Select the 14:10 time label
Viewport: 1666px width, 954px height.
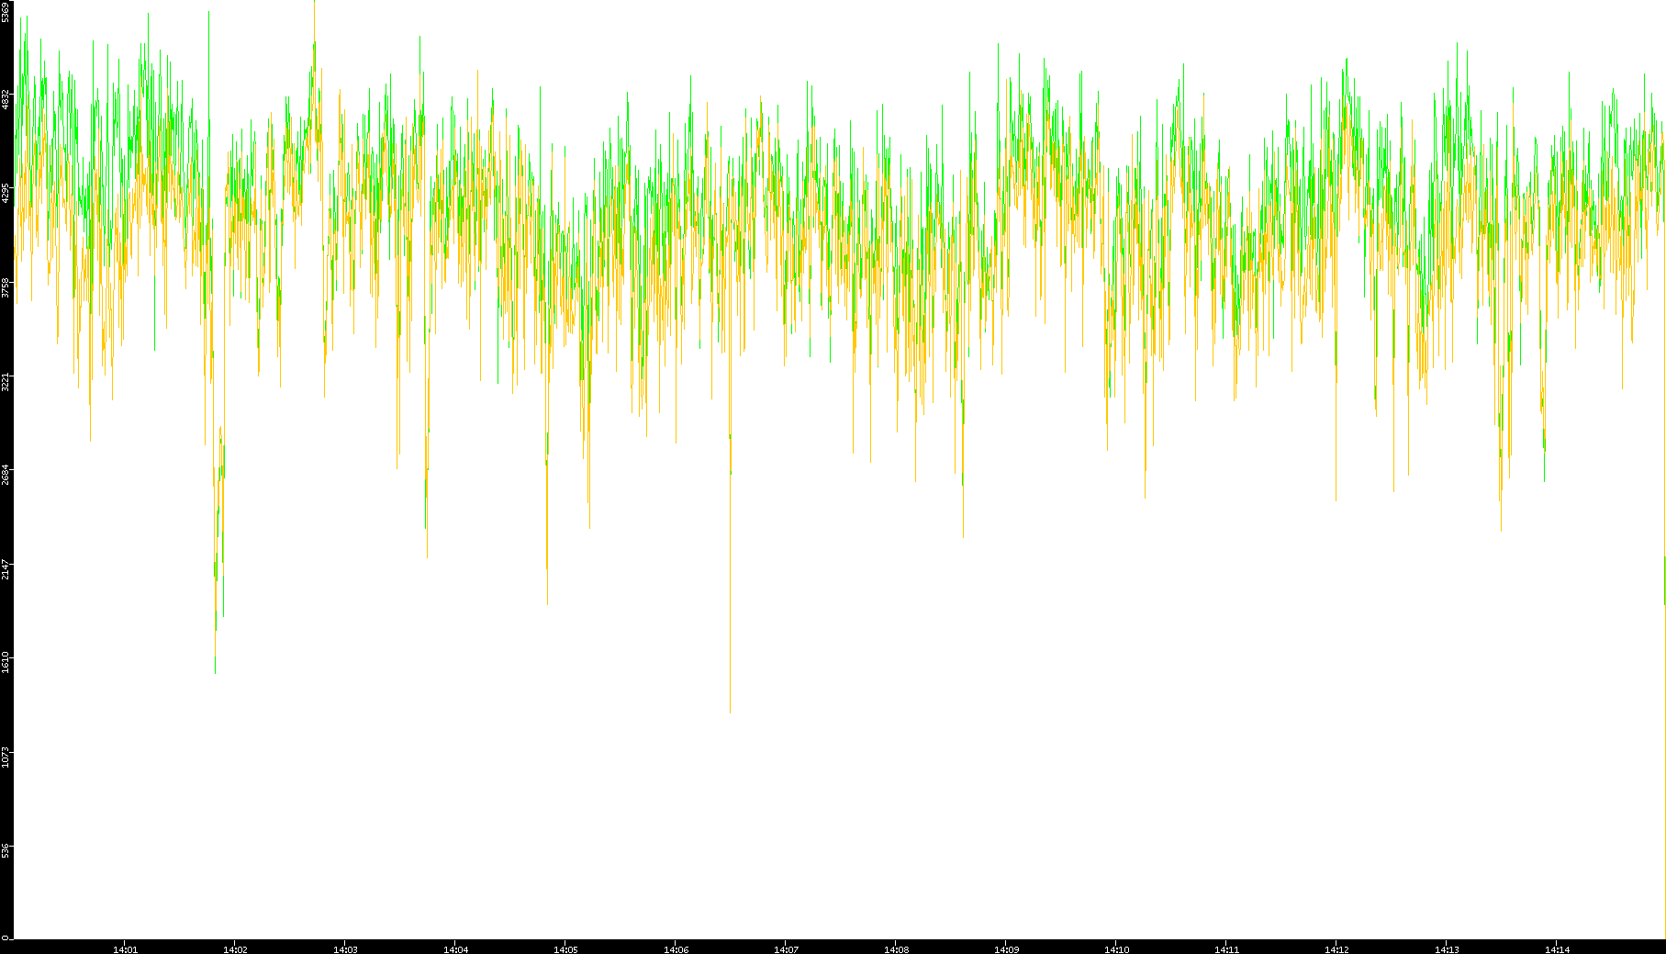pyautogui.click(x=1116, y=949)
